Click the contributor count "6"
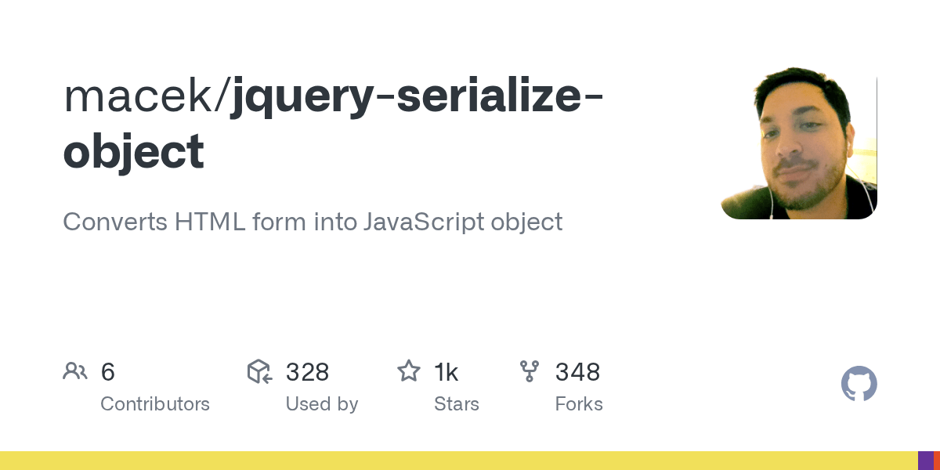Screen dimensions: 940x470 tap(108, 371)
